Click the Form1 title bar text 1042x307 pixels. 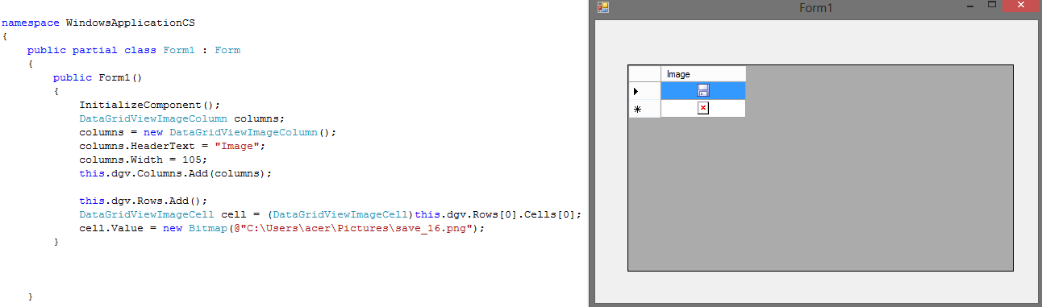click(815, 7)
